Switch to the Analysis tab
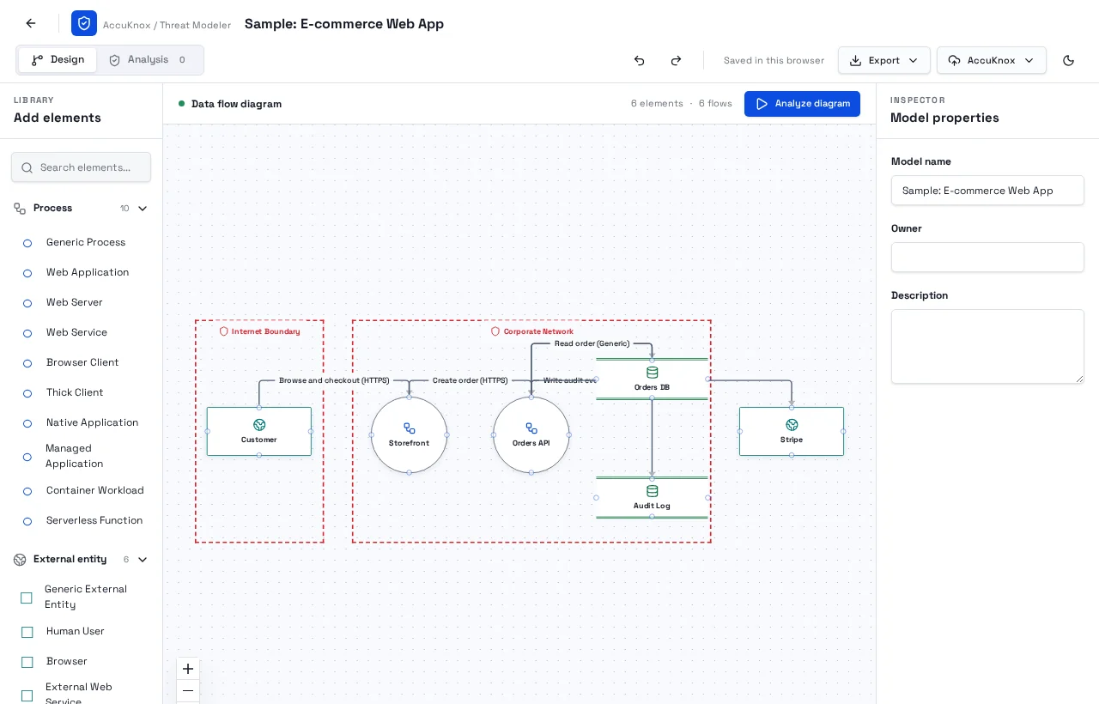Viewport: 1099px width, 704px height. (149, 60)
